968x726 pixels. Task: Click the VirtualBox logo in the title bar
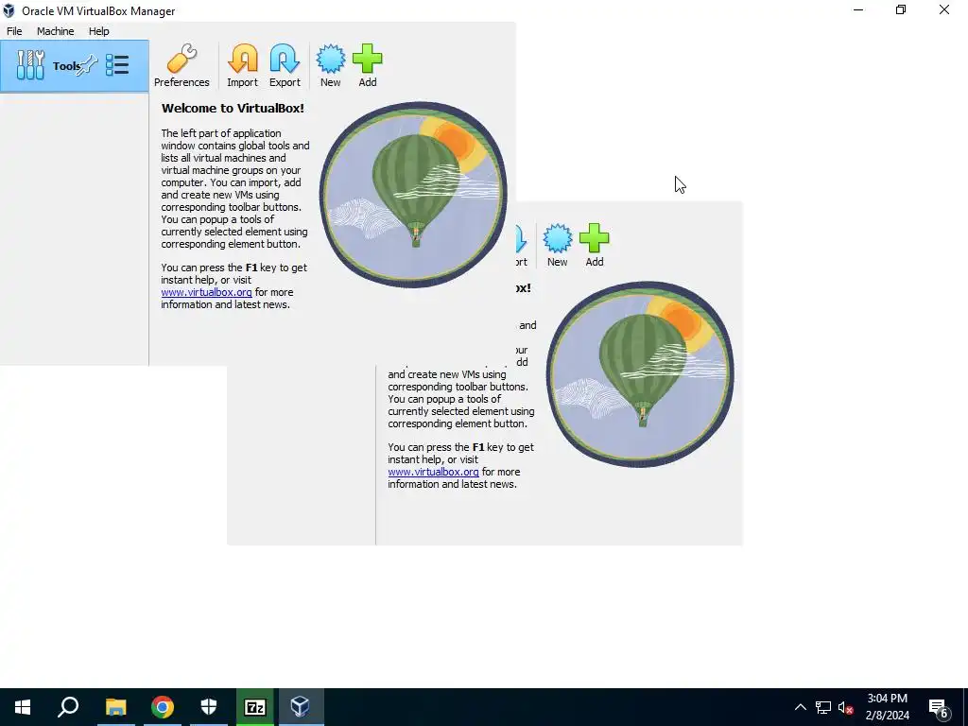pos(9,10)
